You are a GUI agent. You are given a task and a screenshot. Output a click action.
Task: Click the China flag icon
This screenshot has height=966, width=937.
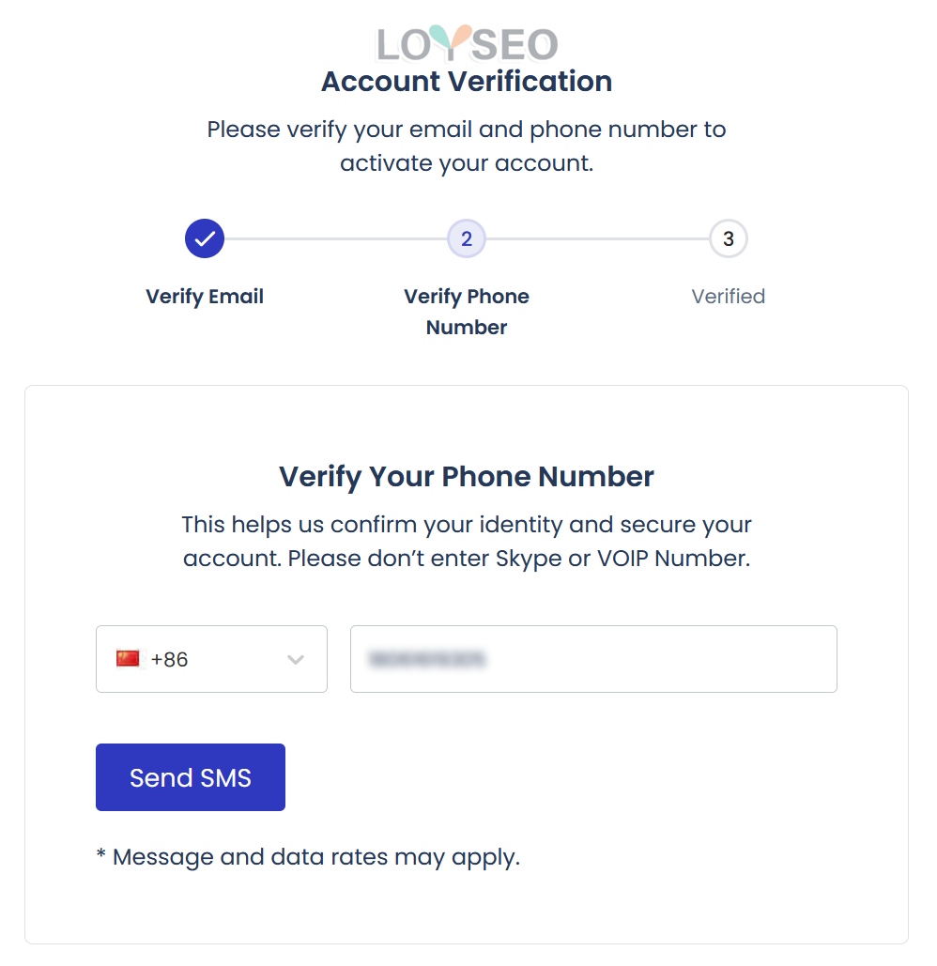click(128, 658)
